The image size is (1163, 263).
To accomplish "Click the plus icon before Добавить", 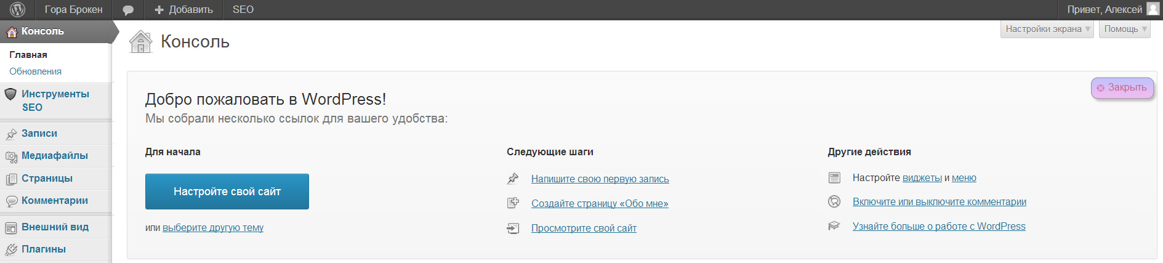I will click(159, 10).
